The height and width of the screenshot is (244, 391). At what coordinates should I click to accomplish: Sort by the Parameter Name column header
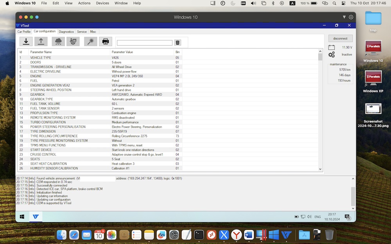pyautogui.click(x=41, y=52)
